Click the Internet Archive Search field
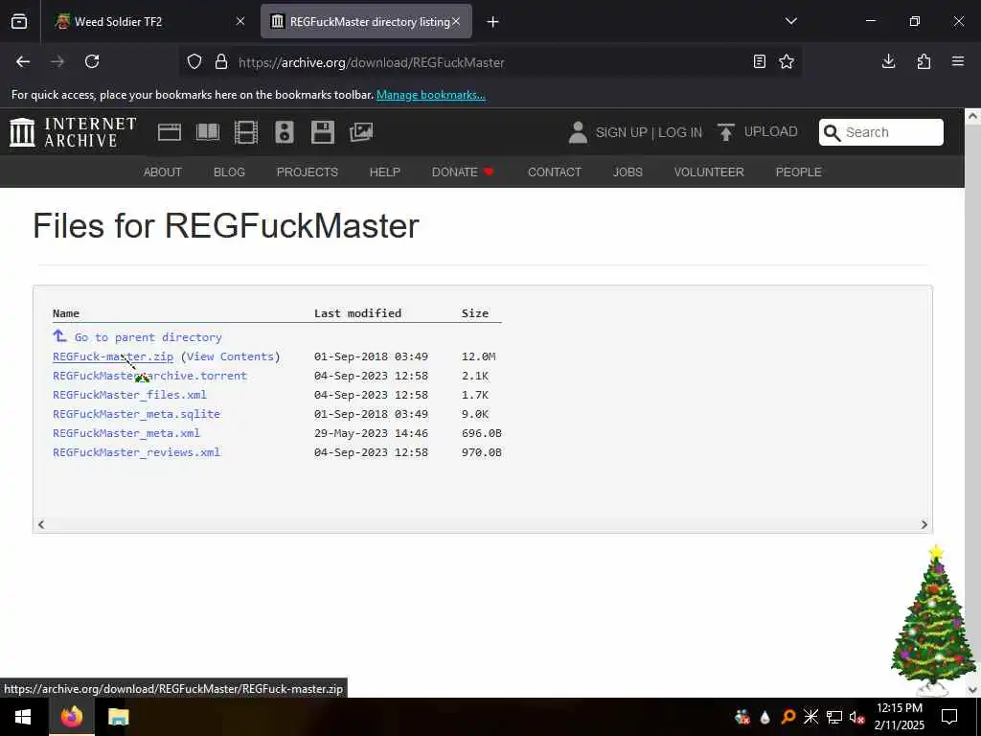 click(881, 132)
